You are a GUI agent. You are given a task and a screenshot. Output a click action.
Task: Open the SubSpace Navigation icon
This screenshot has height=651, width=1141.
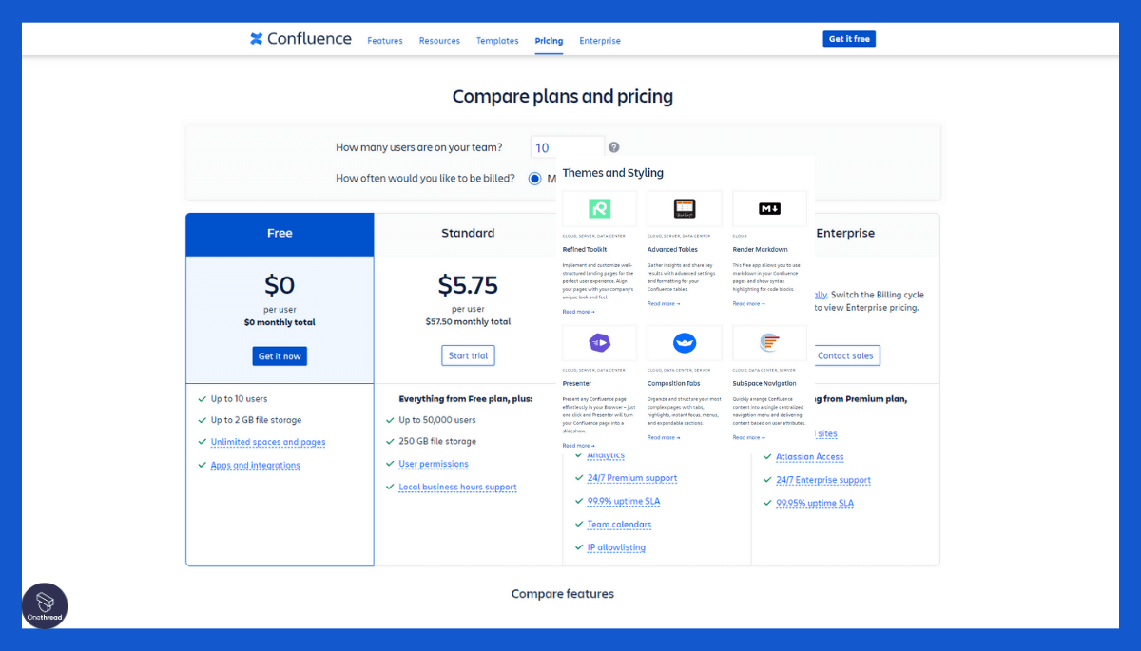(x=769, y=342)
